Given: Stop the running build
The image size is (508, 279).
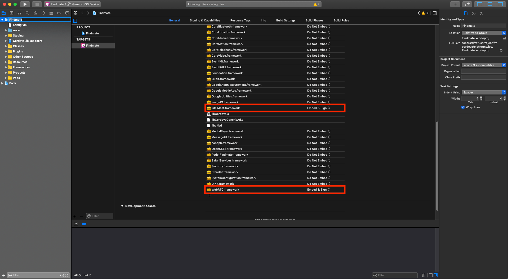Looking at the screenshot, I should click(37, 4).
